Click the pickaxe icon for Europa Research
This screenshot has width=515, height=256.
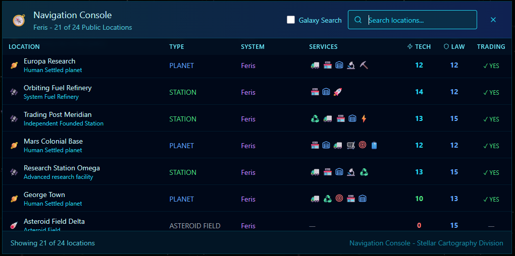[x=364, y=65]
